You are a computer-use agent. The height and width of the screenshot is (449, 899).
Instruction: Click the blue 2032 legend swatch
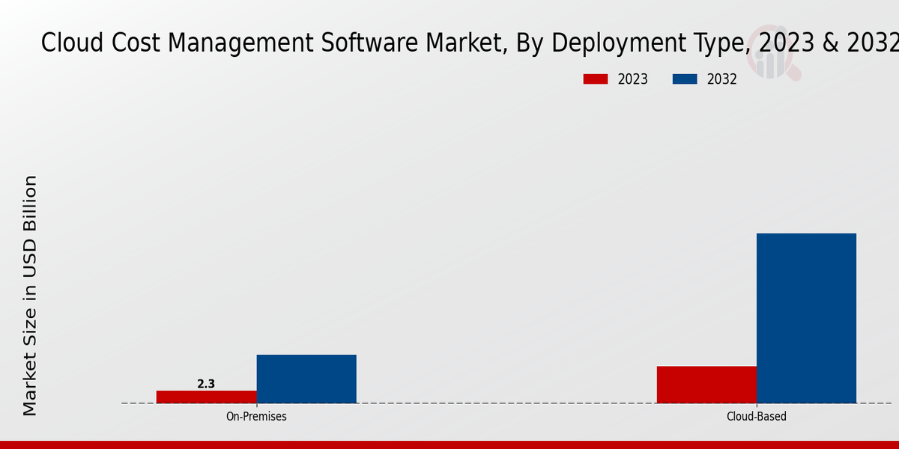[685, 79]
